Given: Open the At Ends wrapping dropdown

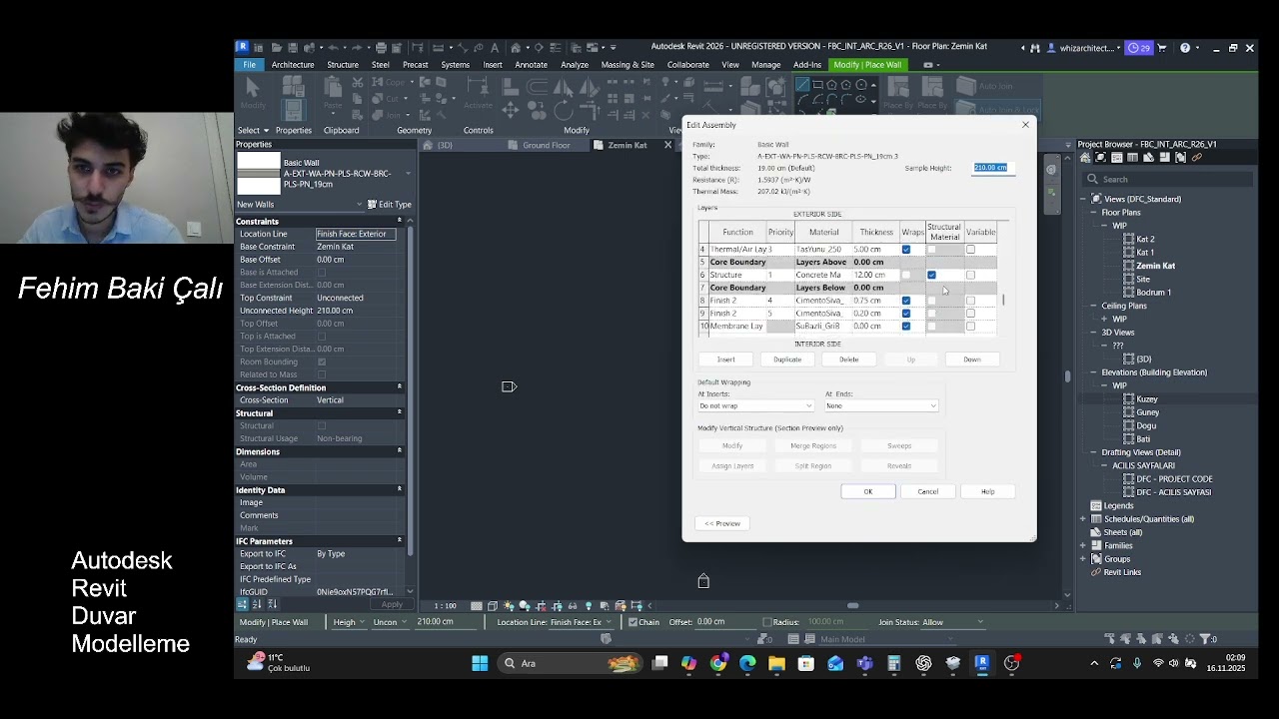Looking at the screenshot, I should (x=881, y=405).
